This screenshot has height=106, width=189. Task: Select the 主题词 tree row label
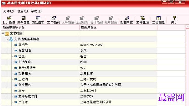point(23,79)
